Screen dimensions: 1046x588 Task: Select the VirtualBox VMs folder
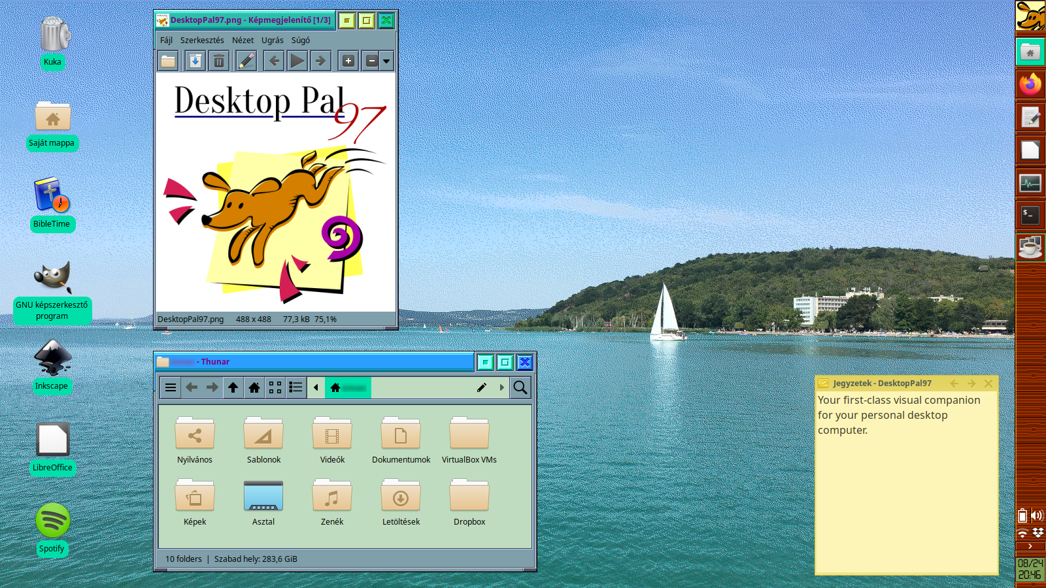(469, 440)
